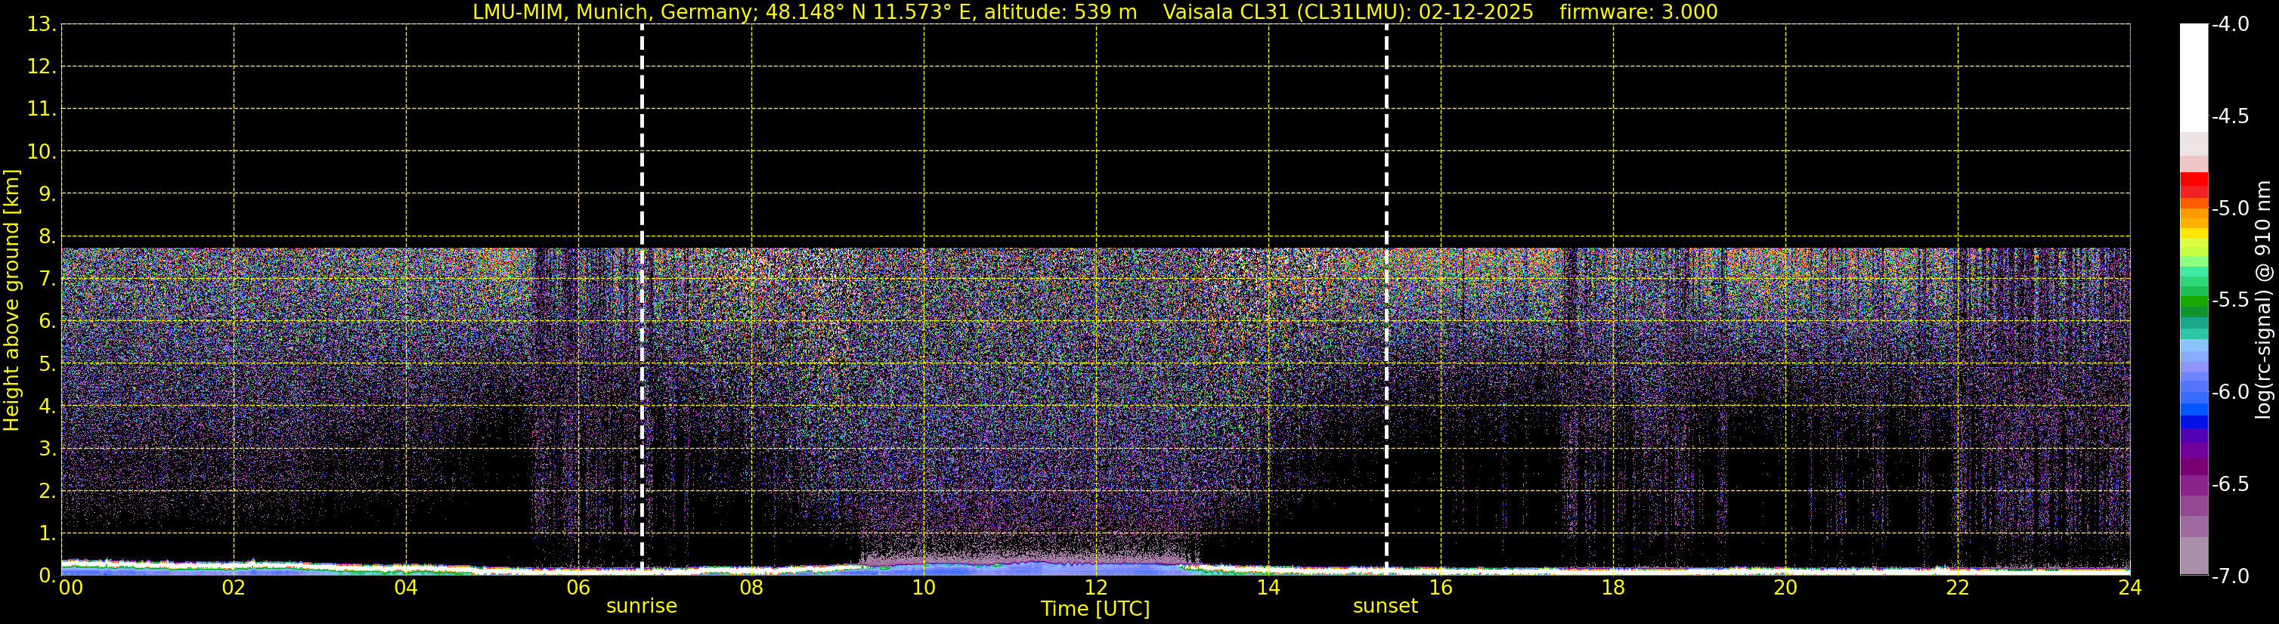
Task: Pick the green band in the color bar
Action: (2193, 305)
